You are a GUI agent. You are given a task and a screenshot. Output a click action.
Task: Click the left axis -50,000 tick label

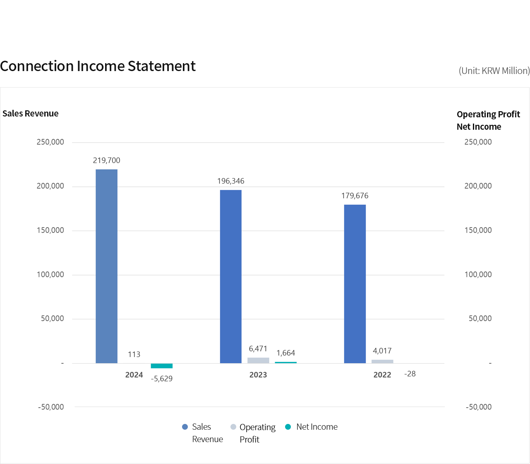click(x=51, y=407)
